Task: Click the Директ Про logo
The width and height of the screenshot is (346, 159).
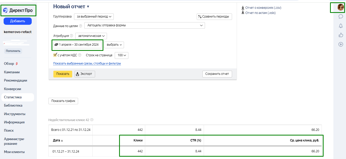Action: point(18,11)
